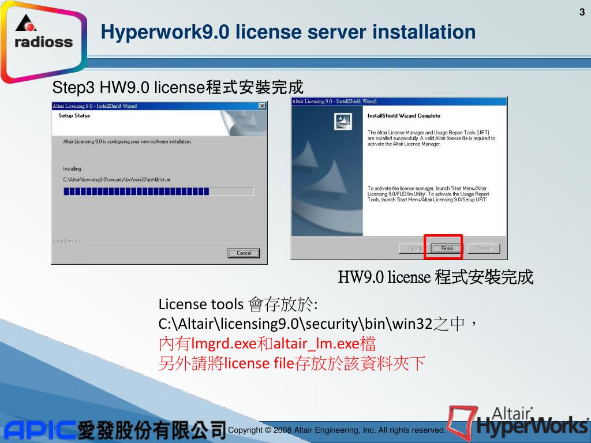The height and width of the screenshot is (443, 591).
Task: Click the APIC company logo in the footer
Action: click(115, 430)
